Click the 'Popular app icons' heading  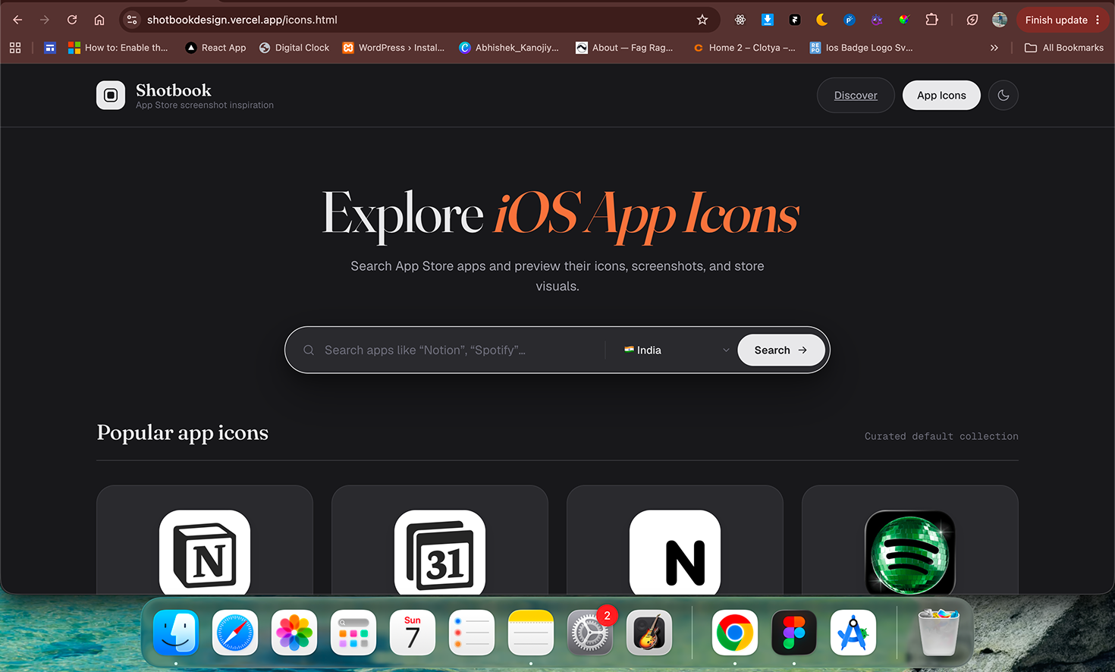pos(183,432)
